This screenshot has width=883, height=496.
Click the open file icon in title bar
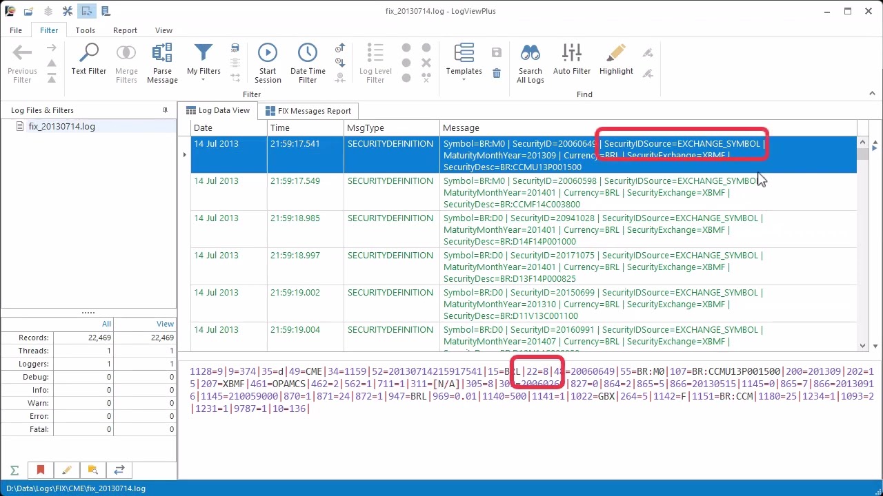coord(28,11)
